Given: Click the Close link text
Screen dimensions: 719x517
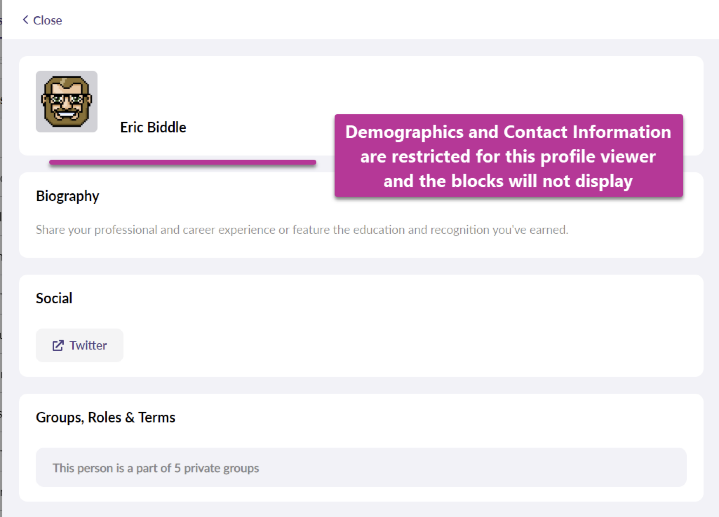Looking at the screenshot, I should tap(47, 20).
